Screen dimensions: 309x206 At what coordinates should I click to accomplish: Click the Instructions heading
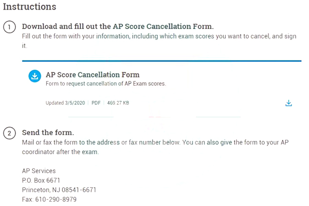pos(29,7)
